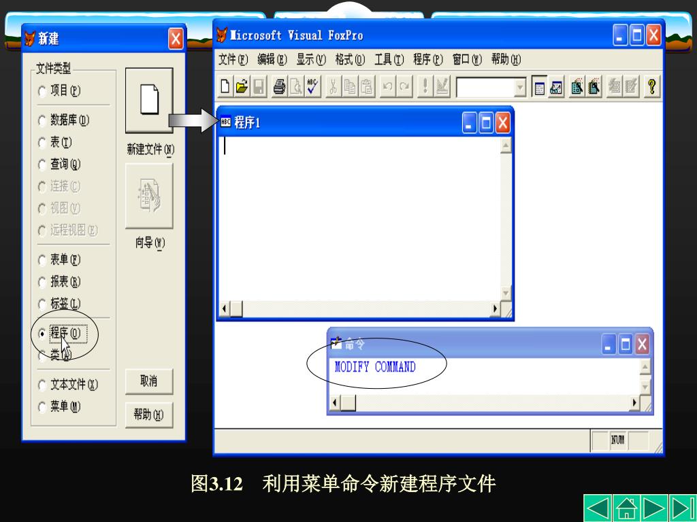Click the up scroll arrow in 程序1 window
The image size is (697, 522).
click(506, 145)
